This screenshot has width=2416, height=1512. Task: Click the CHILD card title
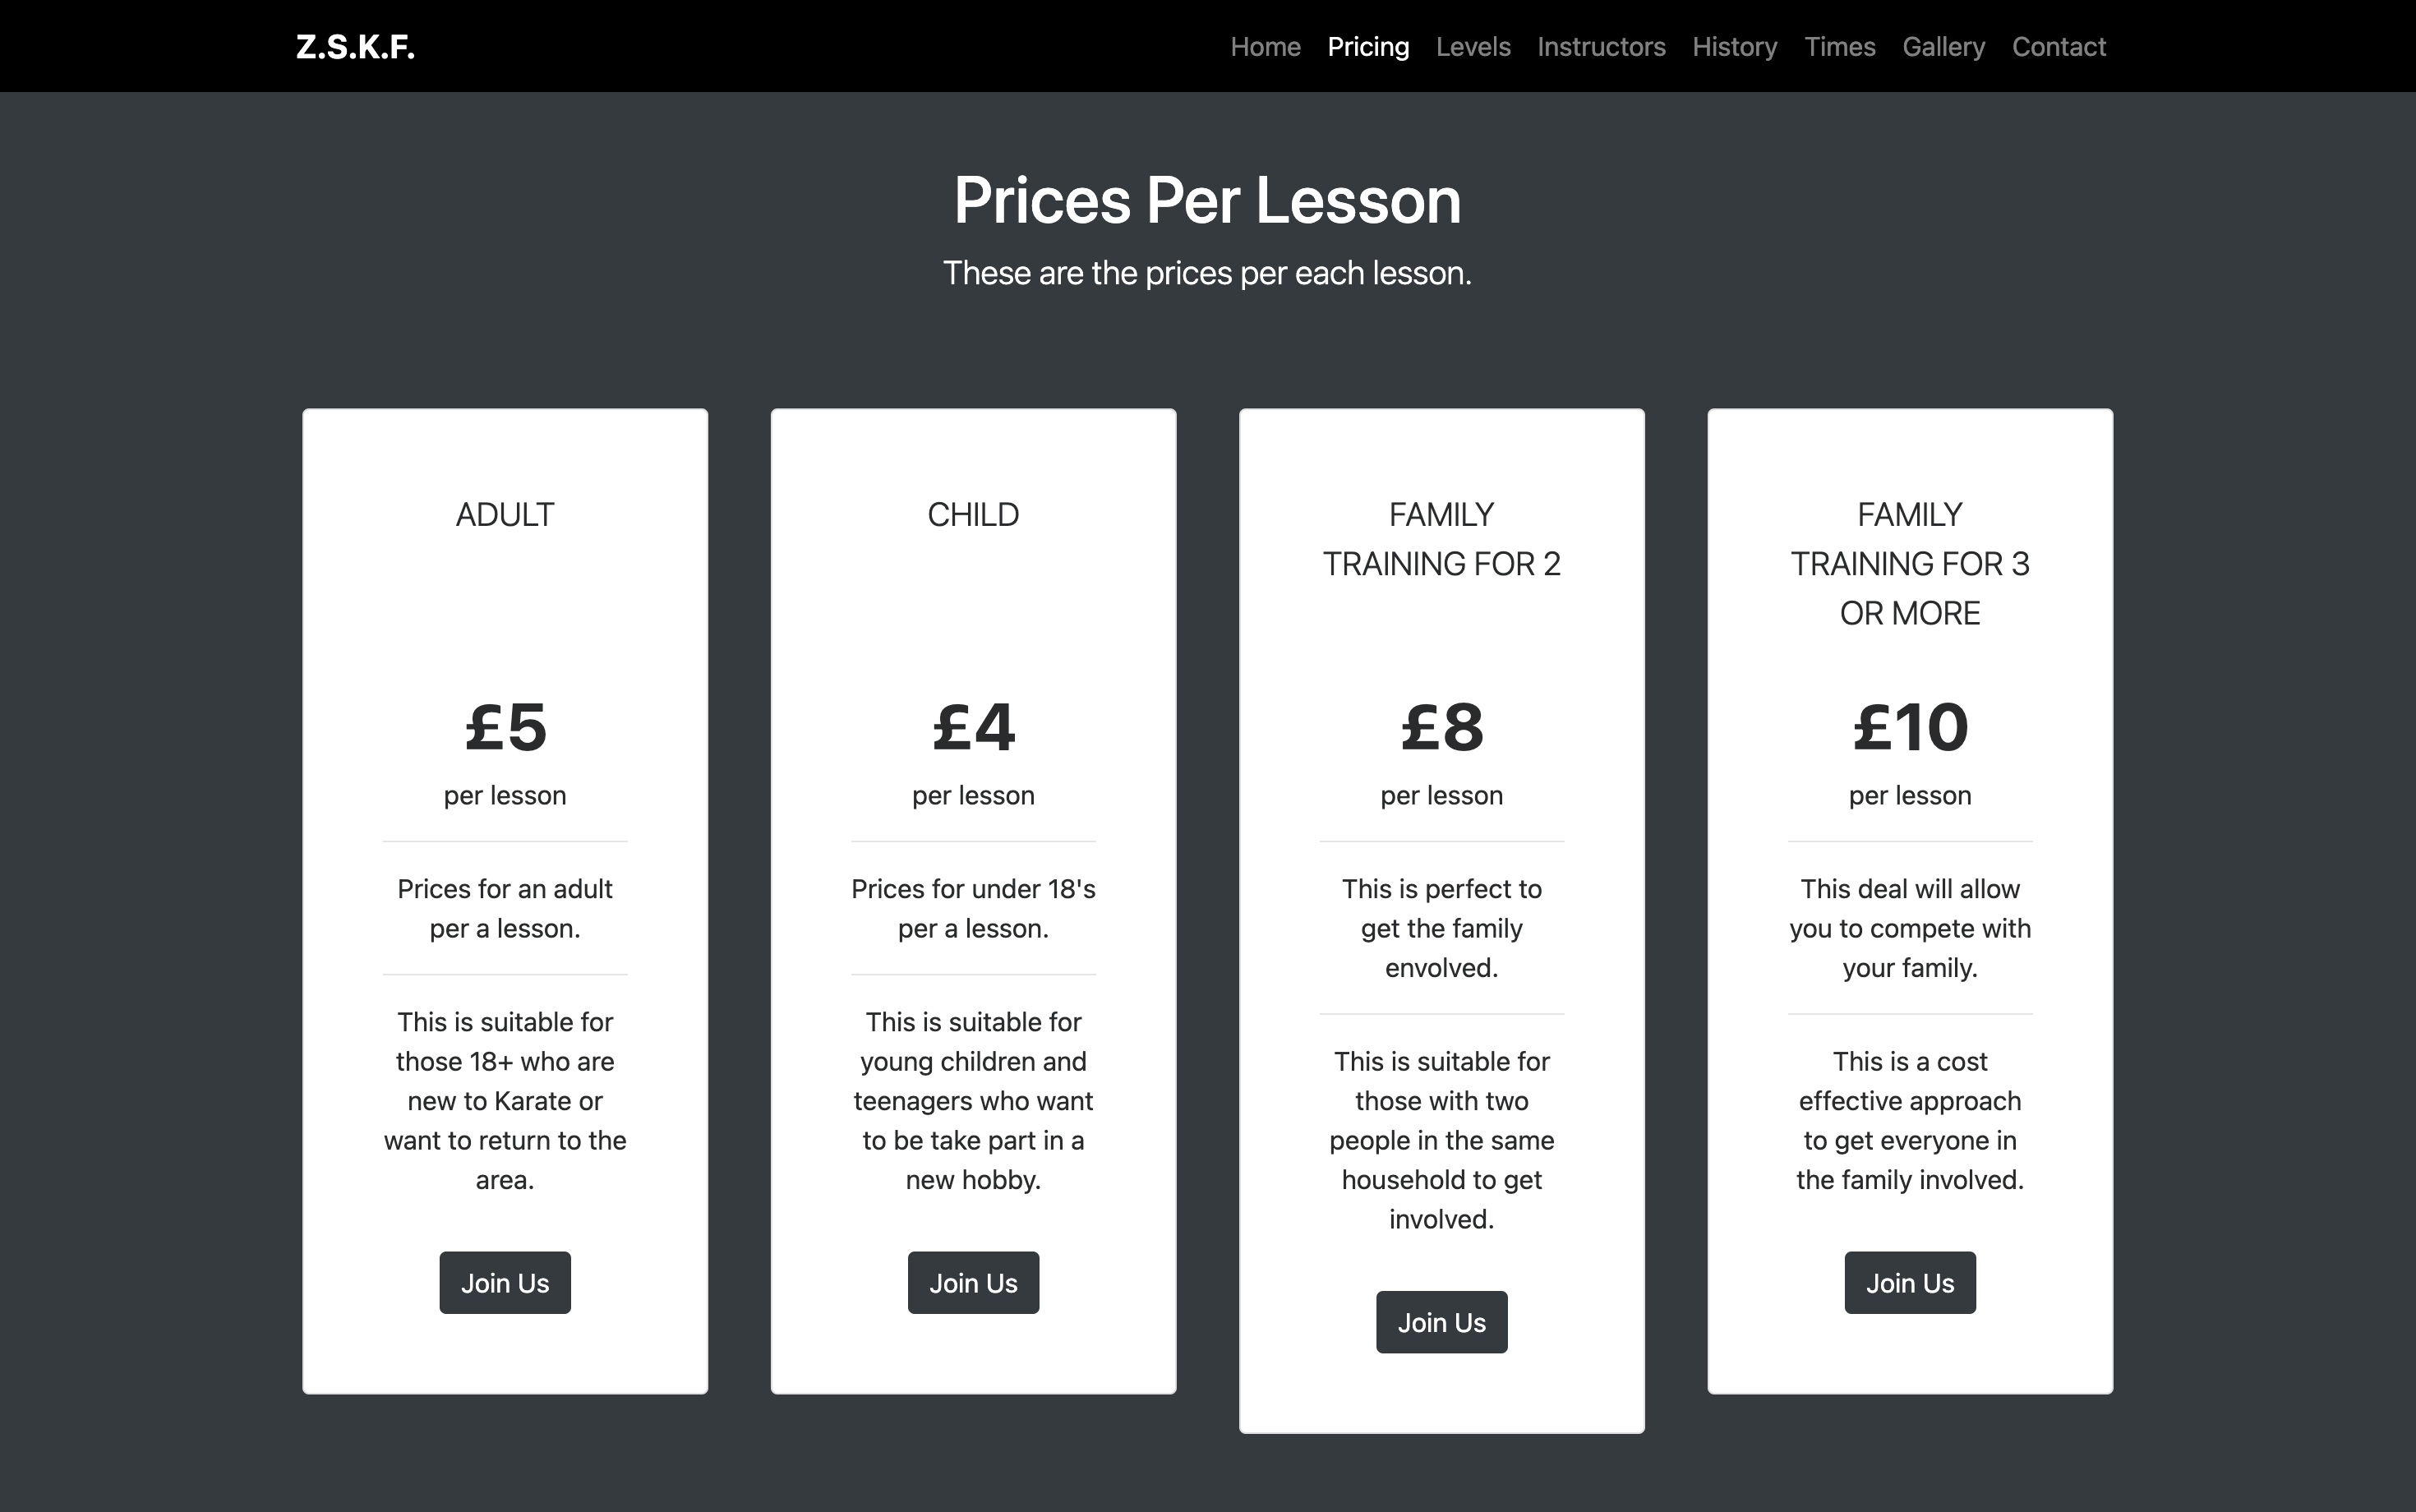[x=973, y=515]
